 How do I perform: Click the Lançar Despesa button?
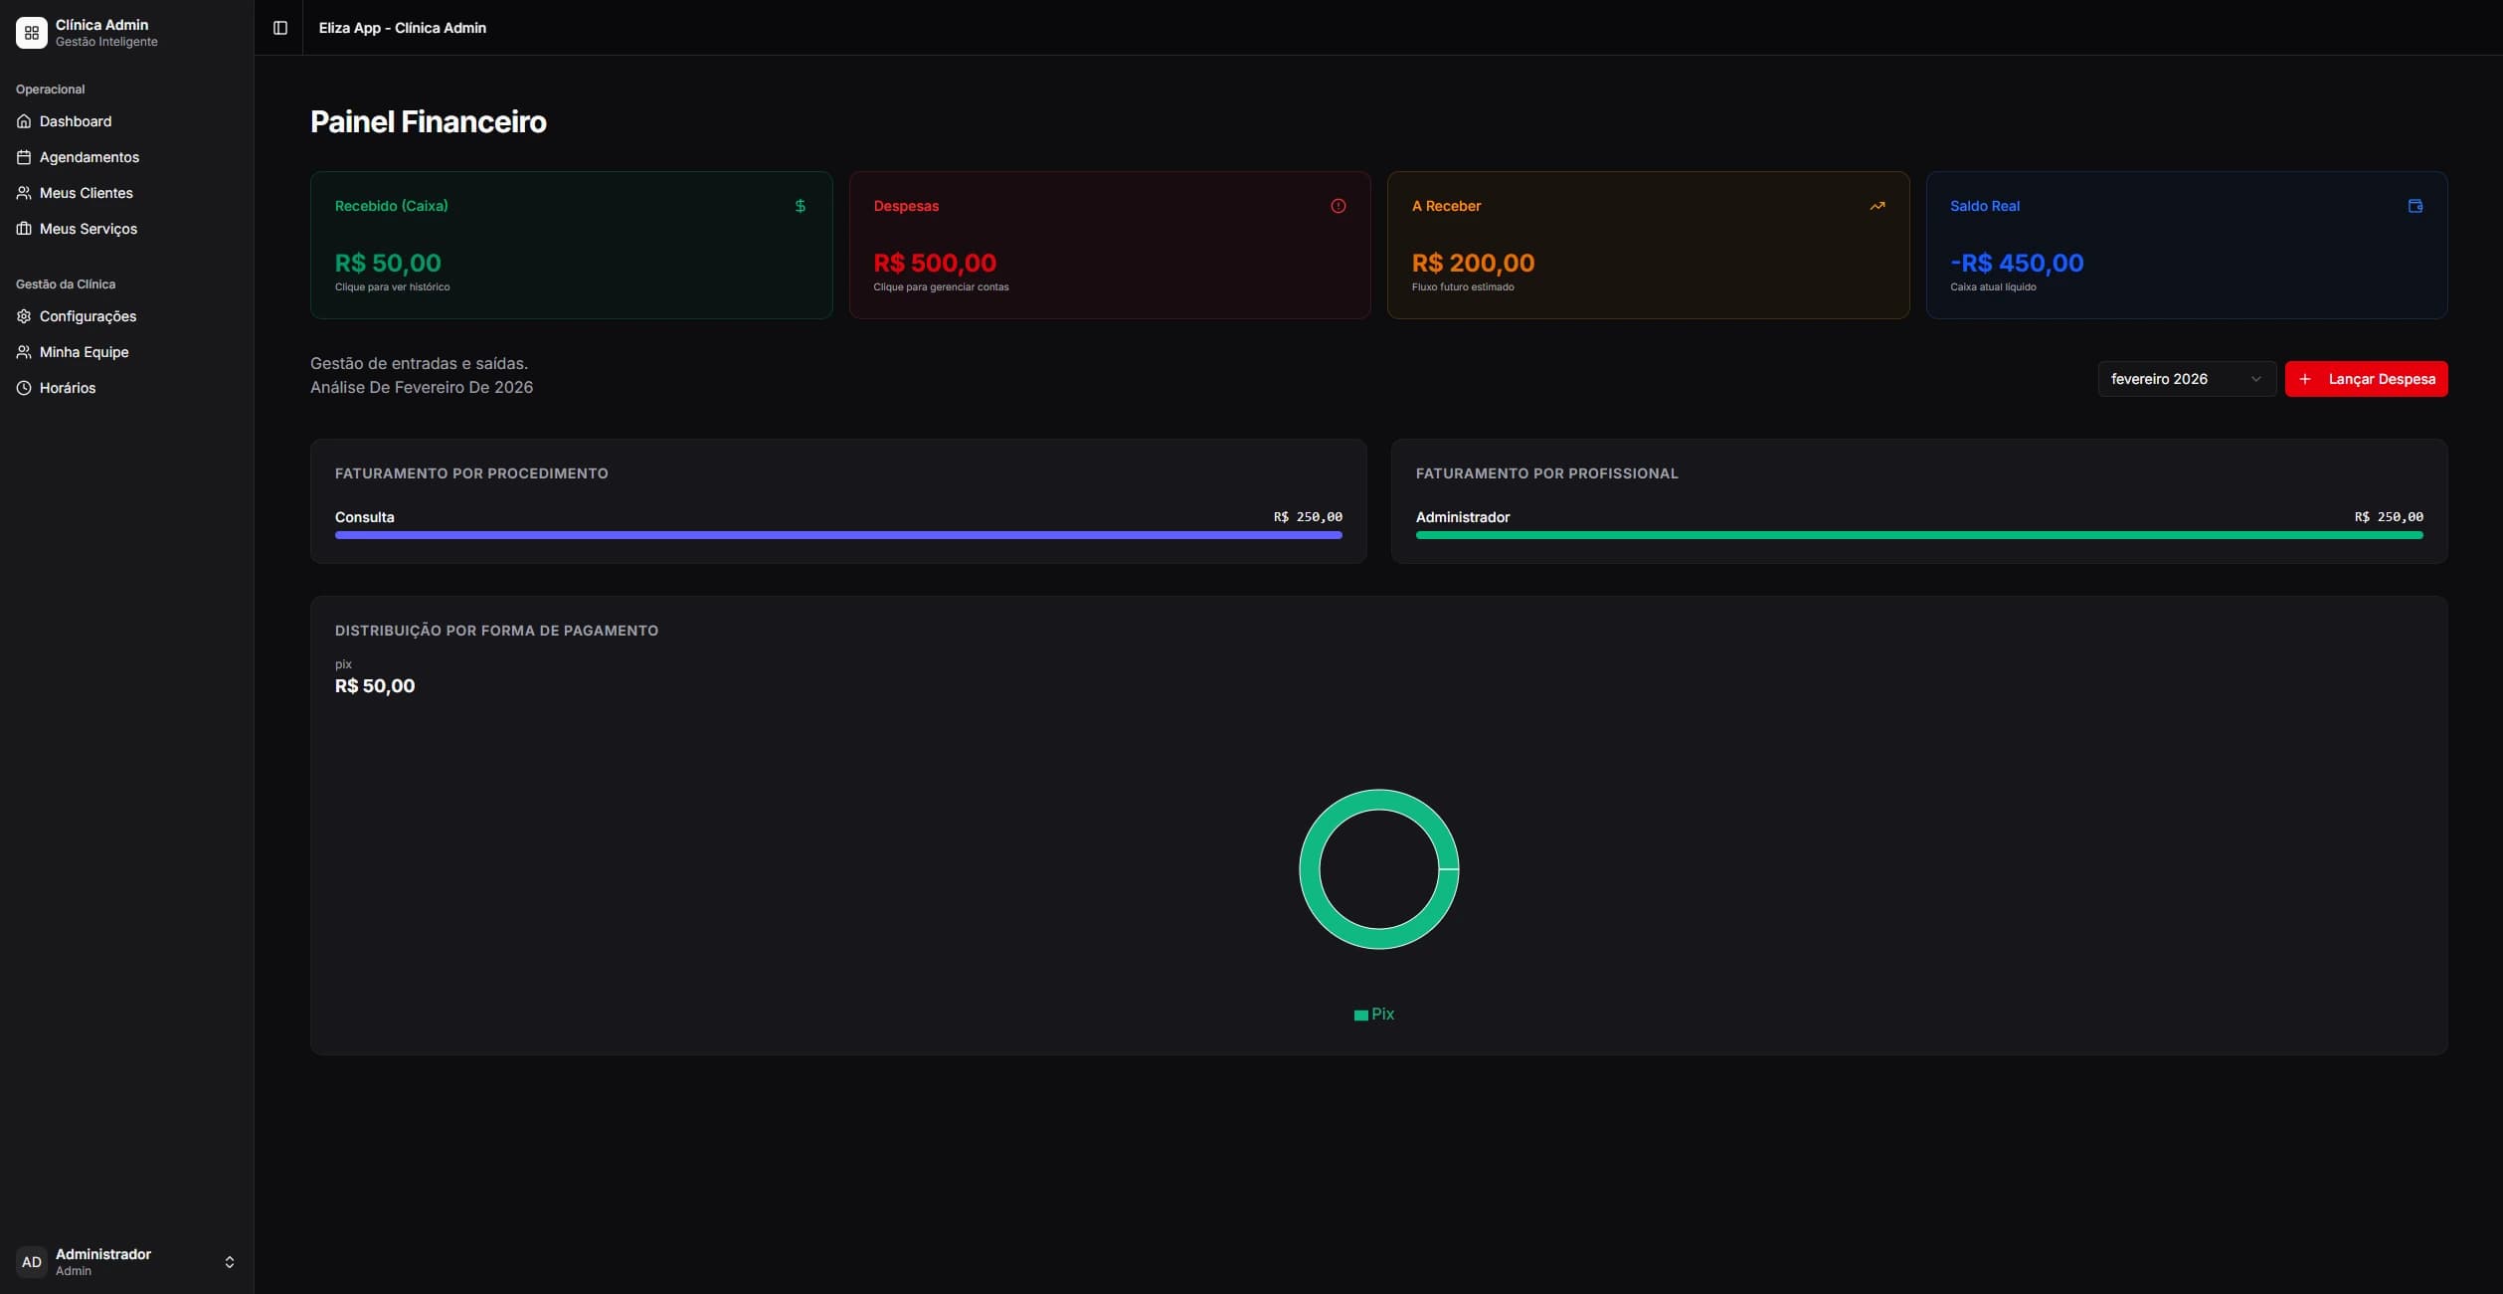point(2366,379)
